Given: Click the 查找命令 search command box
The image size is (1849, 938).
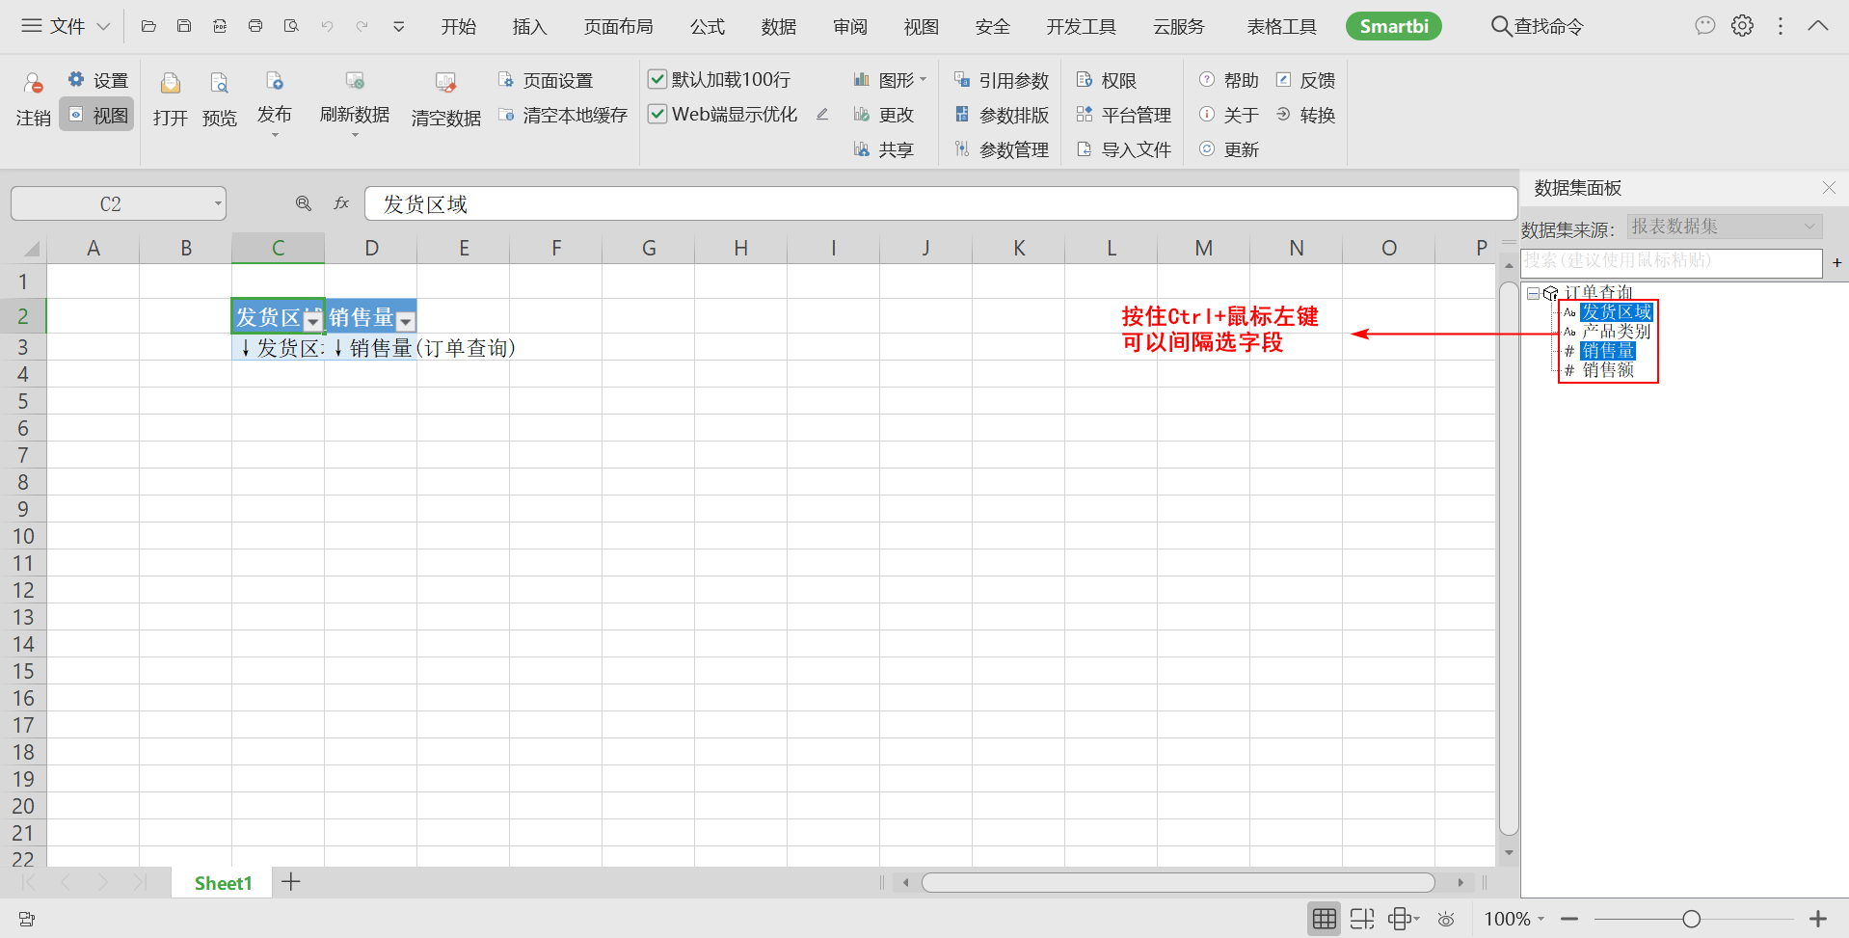Looking at the screenshot, I should point(1538,26).
